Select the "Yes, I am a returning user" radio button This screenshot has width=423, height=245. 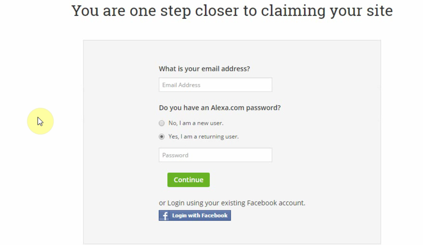161,137
